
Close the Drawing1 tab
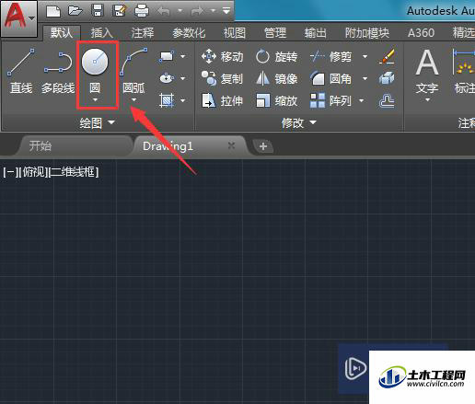point(232,145)
